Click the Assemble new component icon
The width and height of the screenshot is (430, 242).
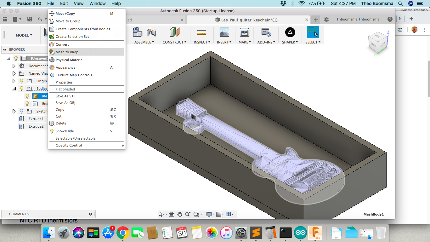(138, 32)
